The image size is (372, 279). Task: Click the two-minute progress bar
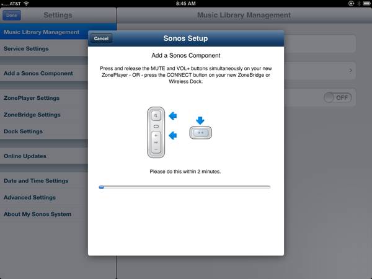coord(185,187)
